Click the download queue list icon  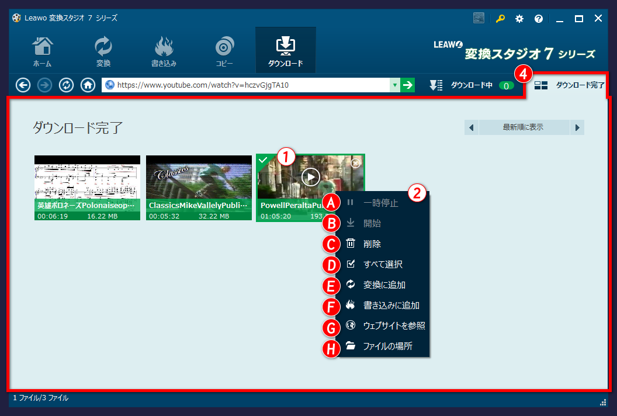435,85
